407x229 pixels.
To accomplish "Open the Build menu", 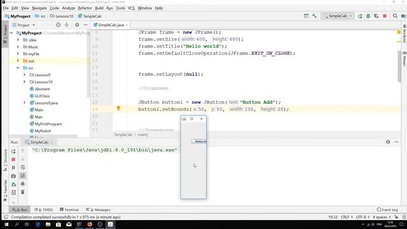I will pos(99,8).
